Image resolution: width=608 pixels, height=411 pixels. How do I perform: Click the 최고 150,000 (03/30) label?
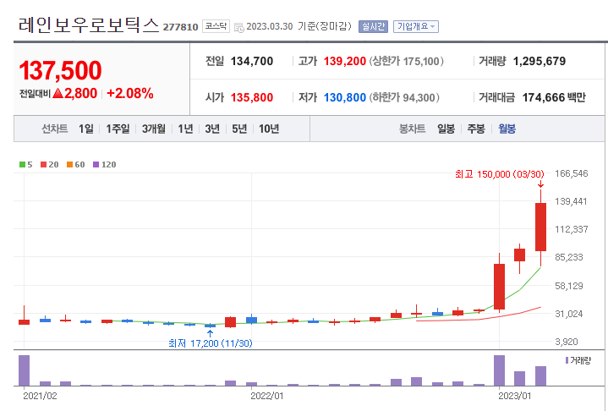point(500,174)
